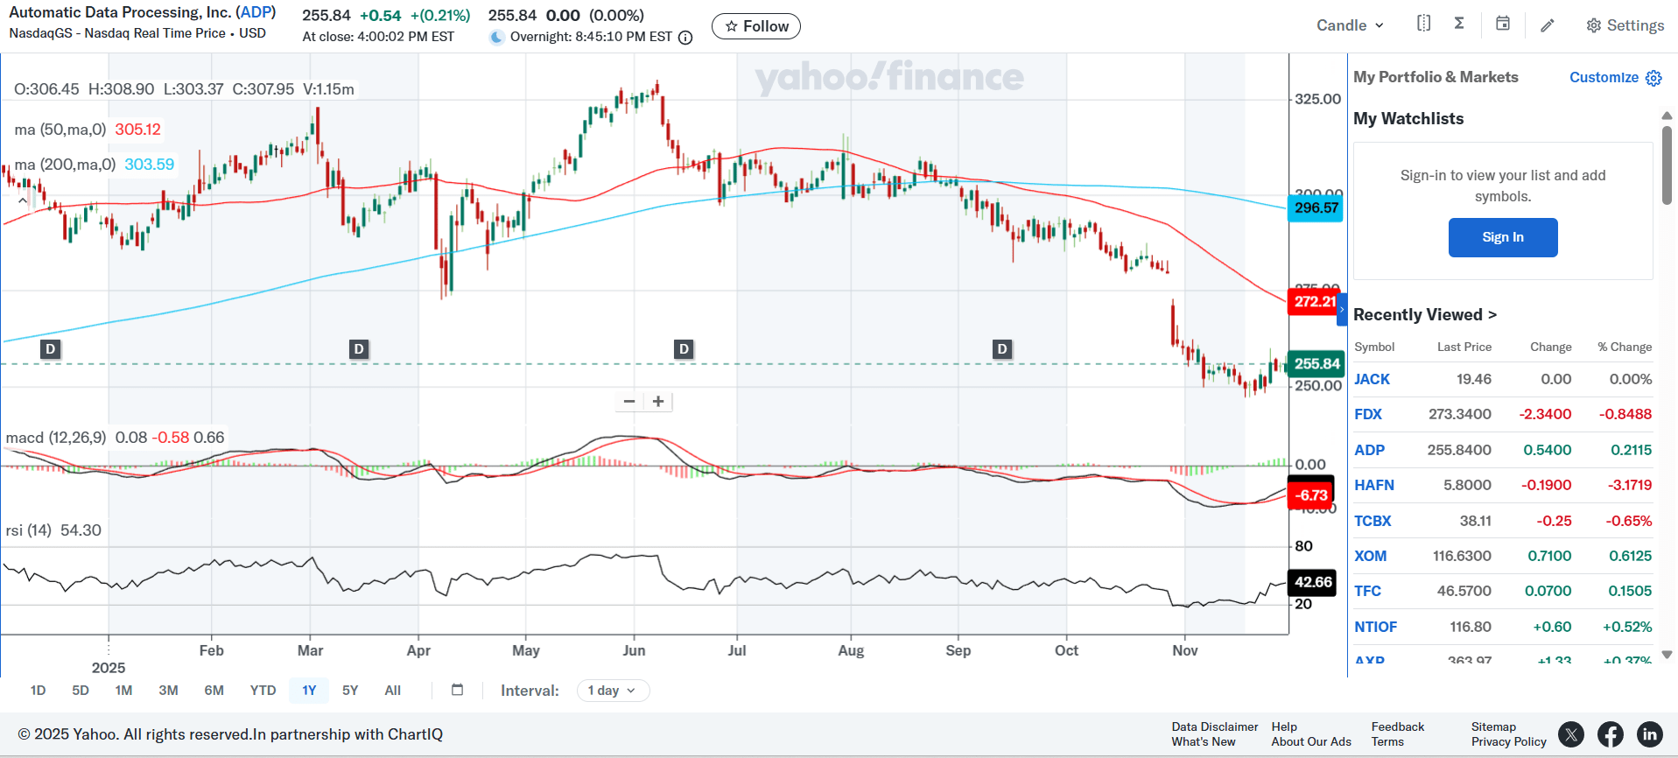
Task: Zoom out using the minus icon
Action: coord(628,401)
